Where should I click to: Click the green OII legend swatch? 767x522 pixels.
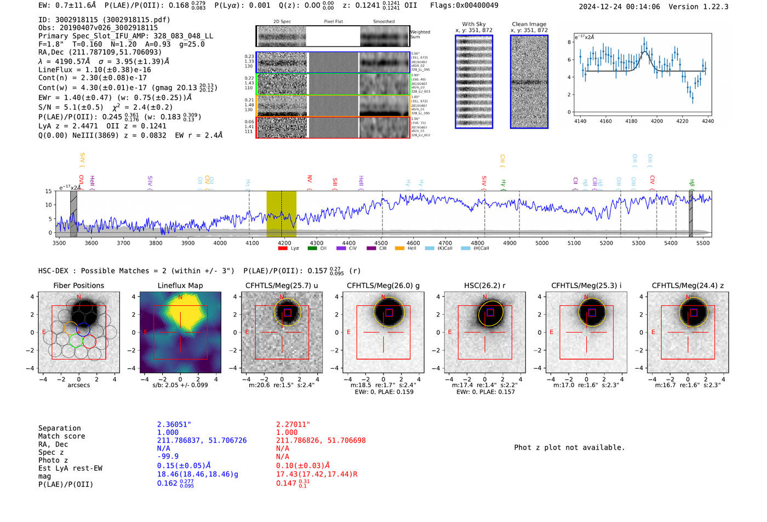(312, 249)
